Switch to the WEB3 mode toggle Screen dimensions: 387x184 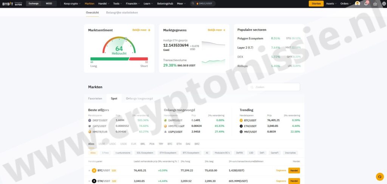click(49, 3)
